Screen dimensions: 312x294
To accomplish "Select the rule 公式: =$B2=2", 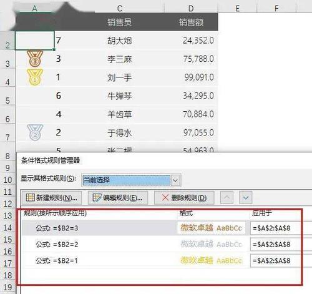I will coord(99,244).
